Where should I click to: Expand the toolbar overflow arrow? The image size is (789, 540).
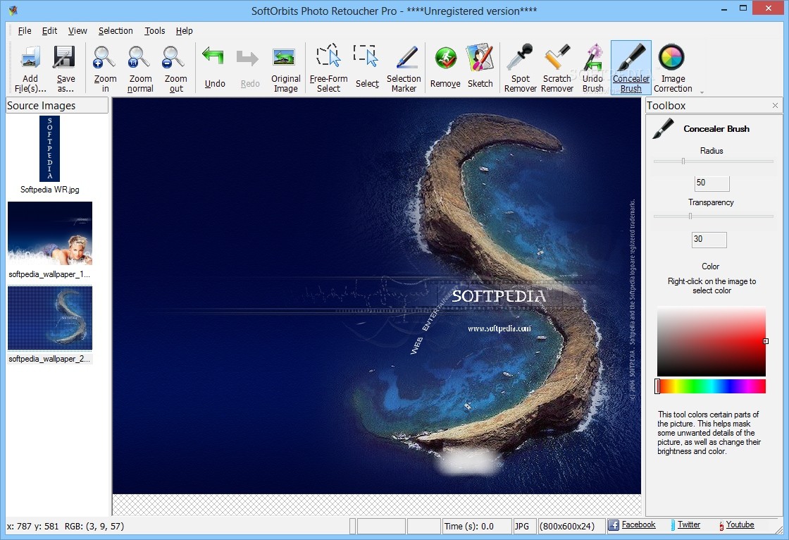[x=702, y=92]
